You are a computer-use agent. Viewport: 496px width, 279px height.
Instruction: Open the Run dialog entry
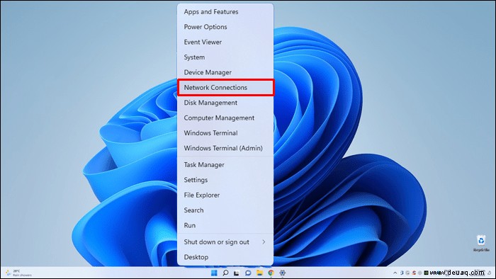pos(225,225)
